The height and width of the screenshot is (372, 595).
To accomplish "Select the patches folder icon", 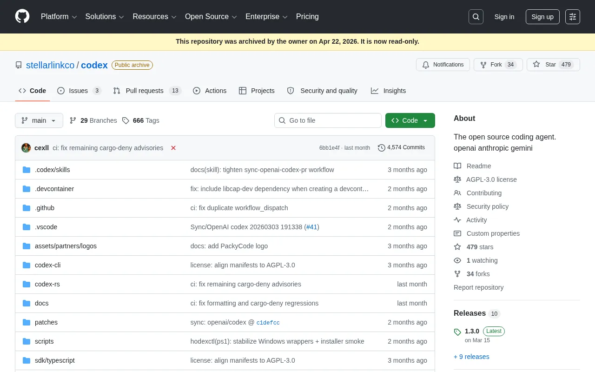I will (x=26, y=322).
